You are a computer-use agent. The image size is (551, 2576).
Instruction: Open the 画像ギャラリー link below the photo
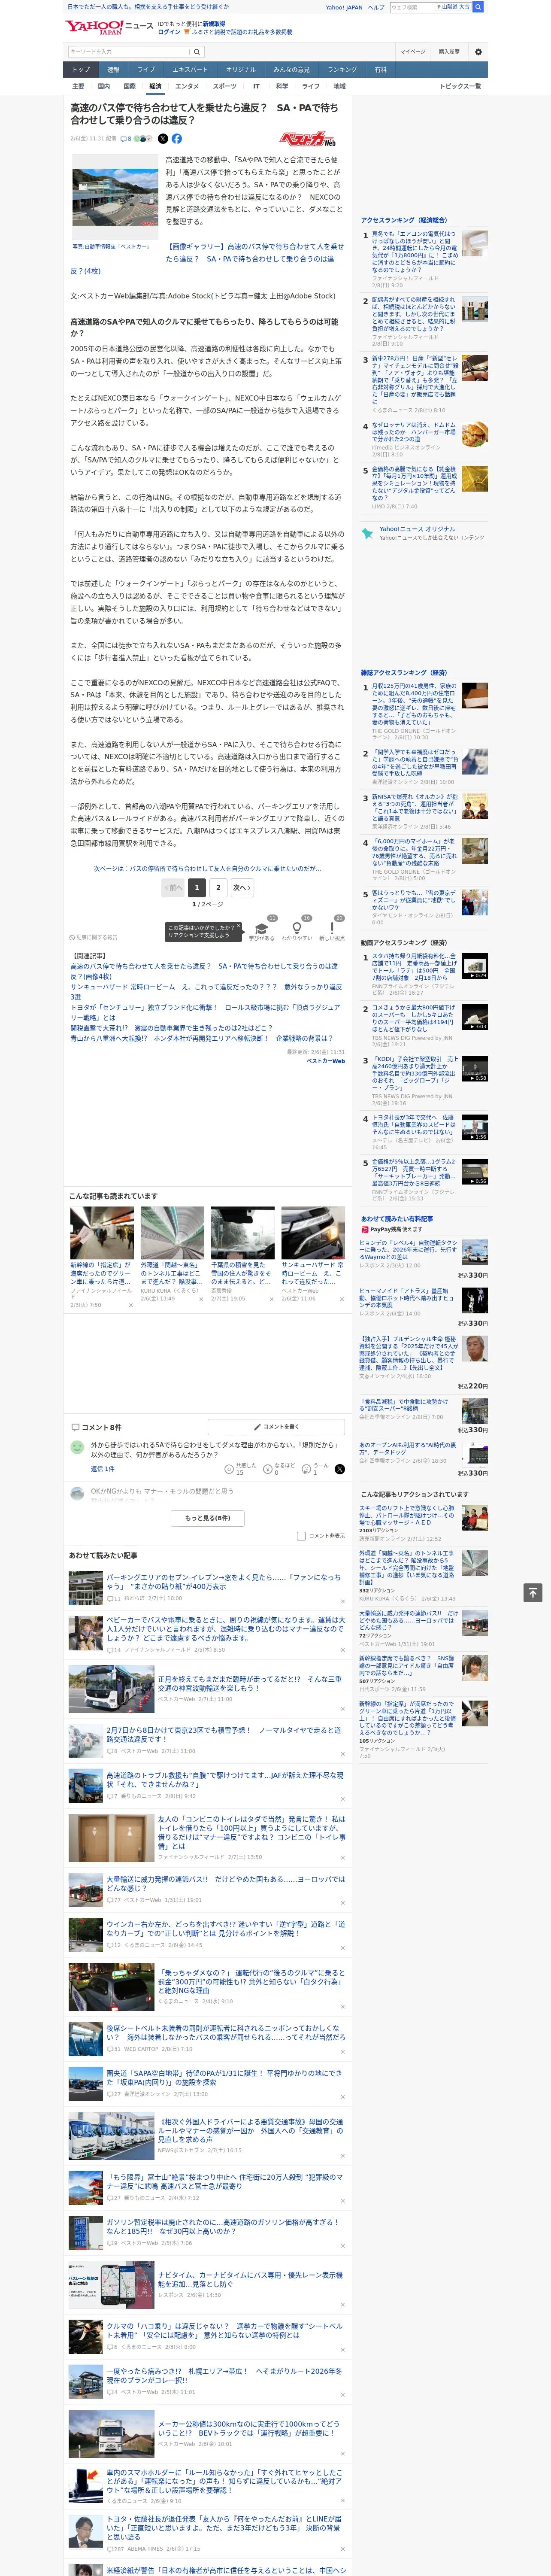[x=207, y=258]
